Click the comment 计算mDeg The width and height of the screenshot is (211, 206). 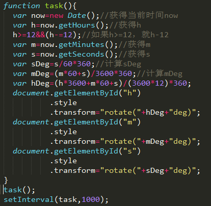[x=160, y=73]
